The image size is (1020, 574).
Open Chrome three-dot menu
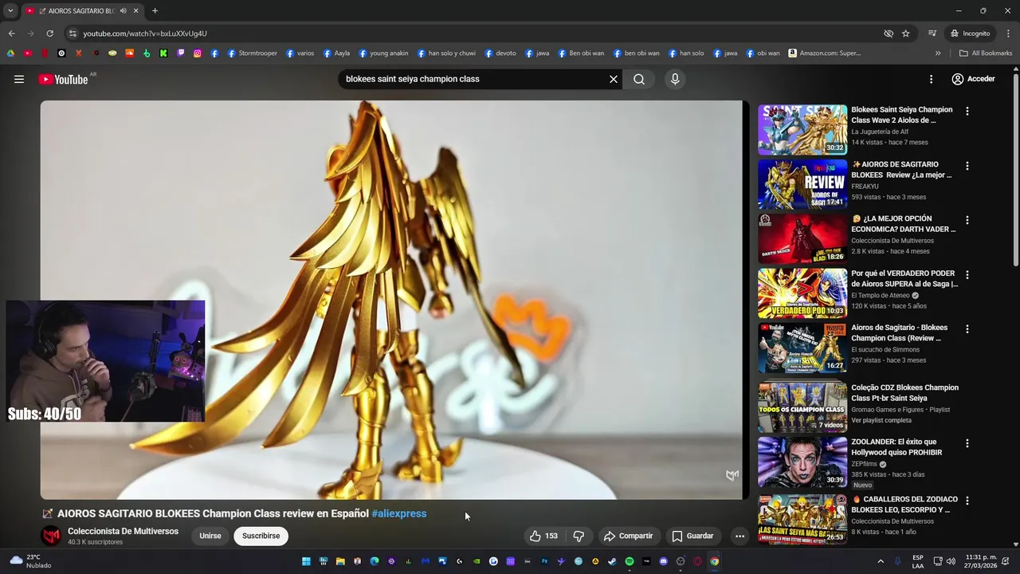tap(1009, 33)
